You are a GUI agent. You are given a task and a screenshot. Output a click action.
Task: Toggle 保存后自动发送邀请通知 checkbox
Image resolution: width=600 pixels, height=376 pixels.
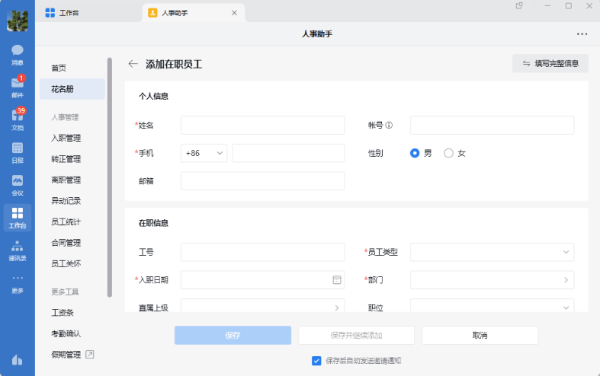pyautogui.click(x=316, y=361)
